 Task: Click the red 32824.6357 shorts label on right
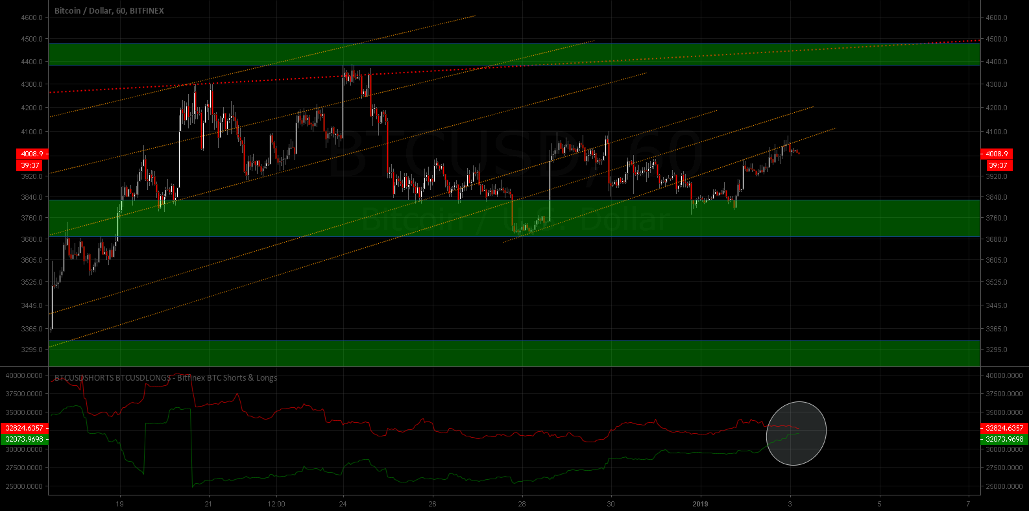point(1004,428)
